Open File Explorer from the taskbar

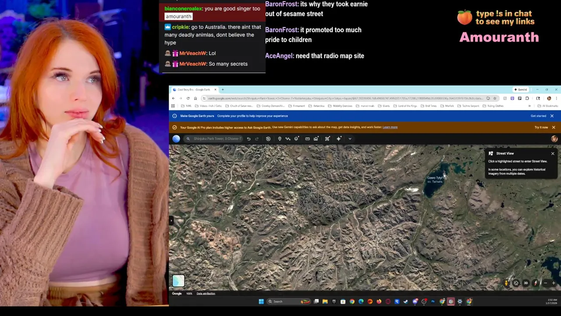pyautogui.click(x=325, y=302)
